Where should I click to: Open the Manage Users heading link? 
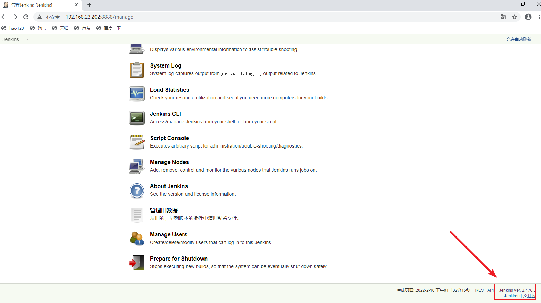pos(169,234)
